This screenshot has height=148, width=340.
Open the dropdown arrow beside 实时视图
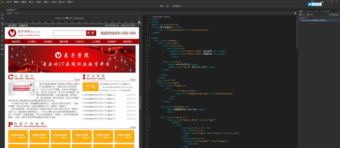pyautogui.click(x=182, y=6)
